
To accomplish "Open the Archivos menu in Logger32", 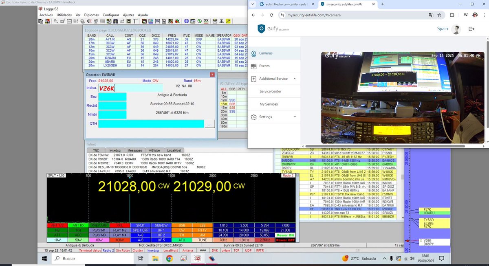I will [46, 15].
